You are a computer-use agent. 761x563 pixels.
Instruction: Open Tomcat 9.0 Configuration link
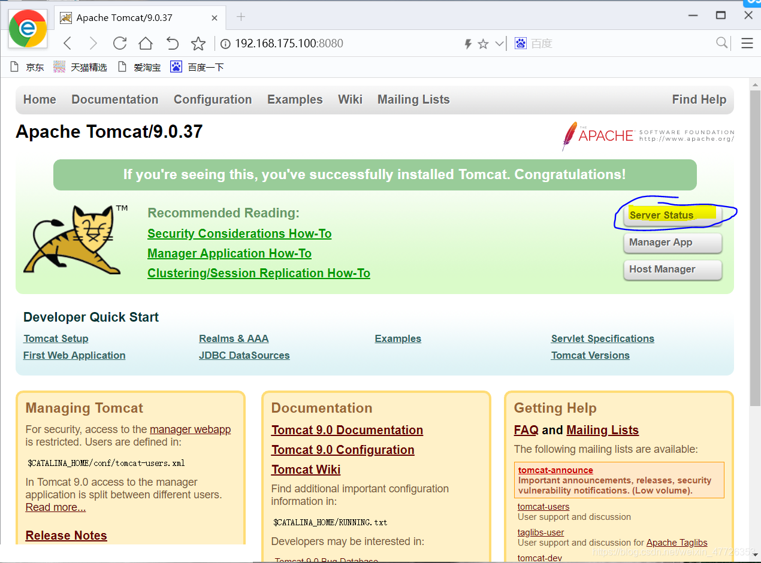[343, 450]
